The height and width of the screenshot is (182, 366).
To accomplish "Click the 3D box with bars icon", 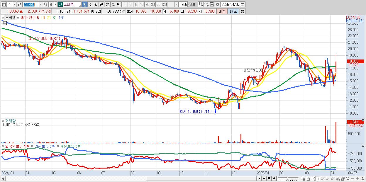I will (338, 178).
